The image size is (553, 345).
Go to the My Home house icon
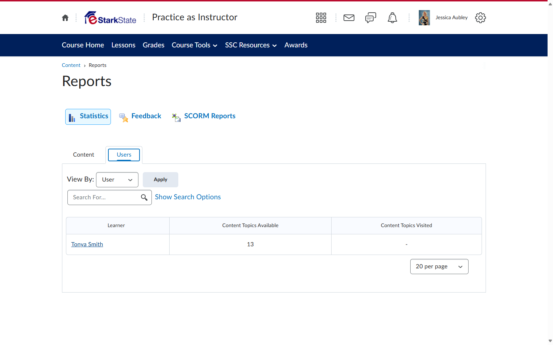coord(65,18)
